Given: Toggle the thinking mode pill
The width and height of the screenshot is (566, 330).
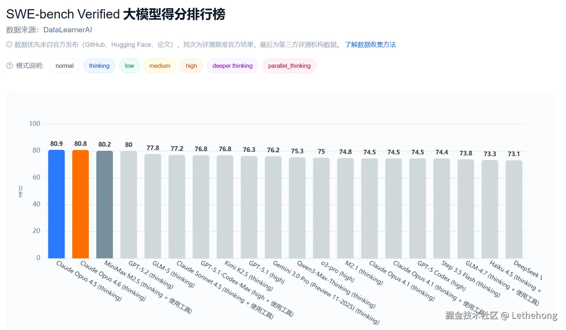Looking at the screenshot, I should pos(99,66).
